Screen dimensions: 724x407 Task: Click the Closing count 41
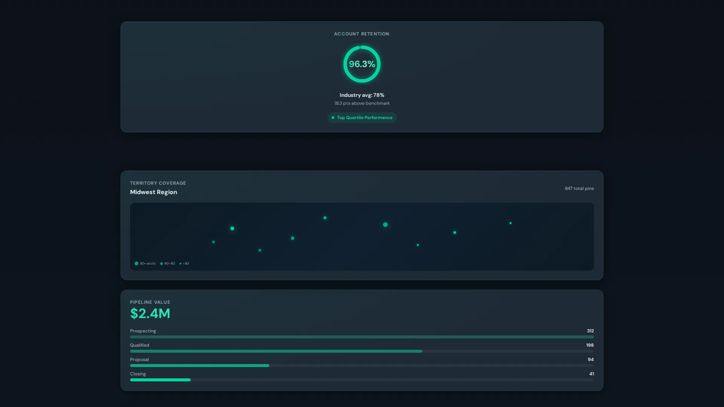tap(592, 374)
